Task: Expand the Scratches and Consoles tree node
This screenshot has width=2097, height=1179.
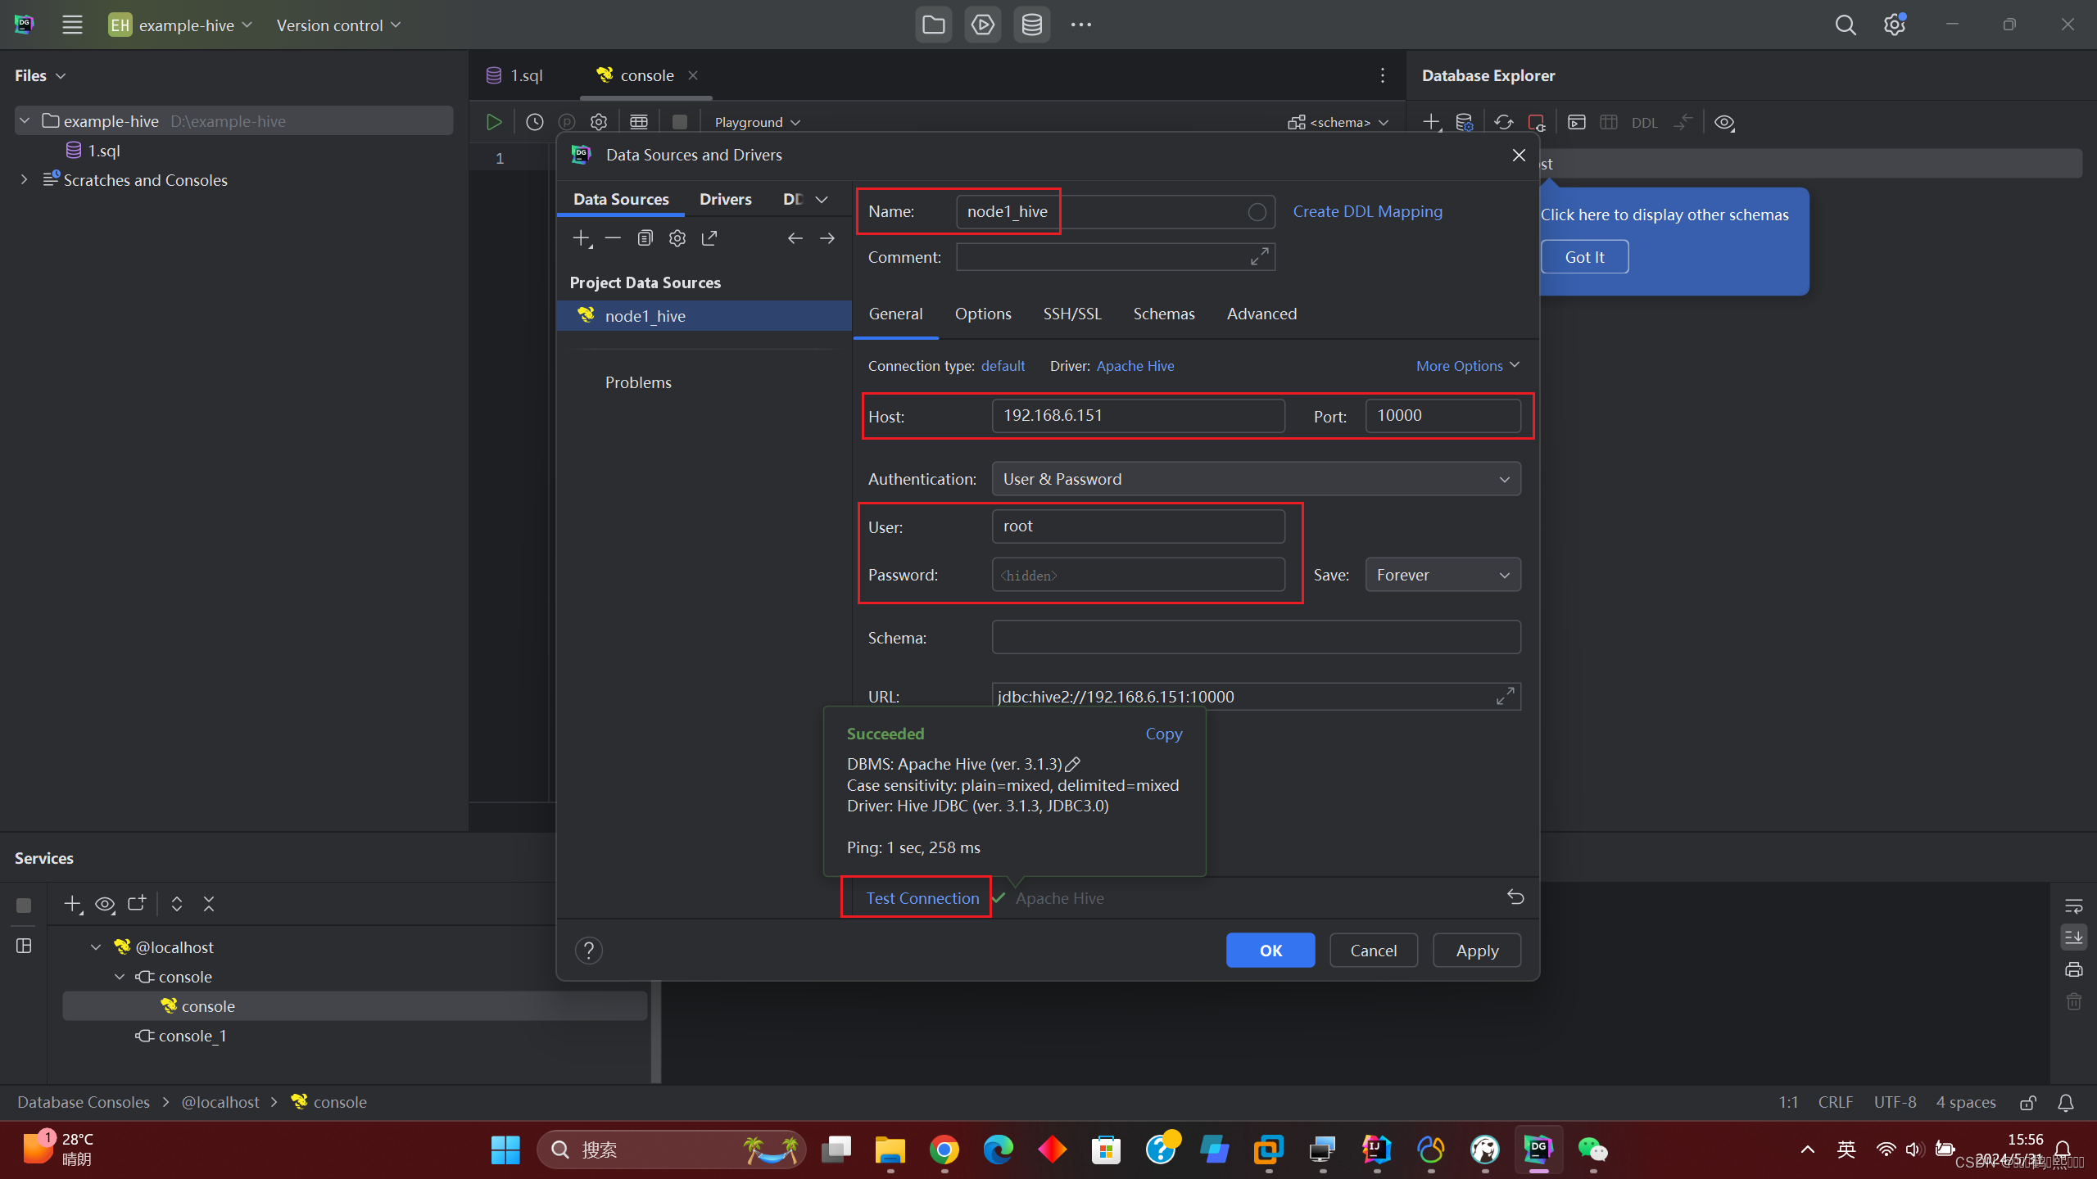Action: pyautogui.click(x=24, y=180)
